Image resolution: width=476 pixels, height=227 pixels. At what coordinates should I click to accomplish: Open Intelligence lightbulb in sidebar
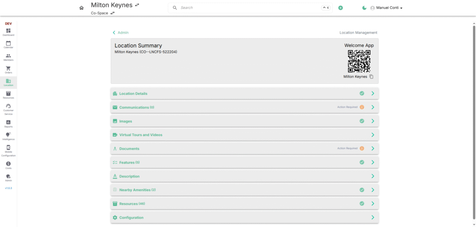click(x=8, y=136)
